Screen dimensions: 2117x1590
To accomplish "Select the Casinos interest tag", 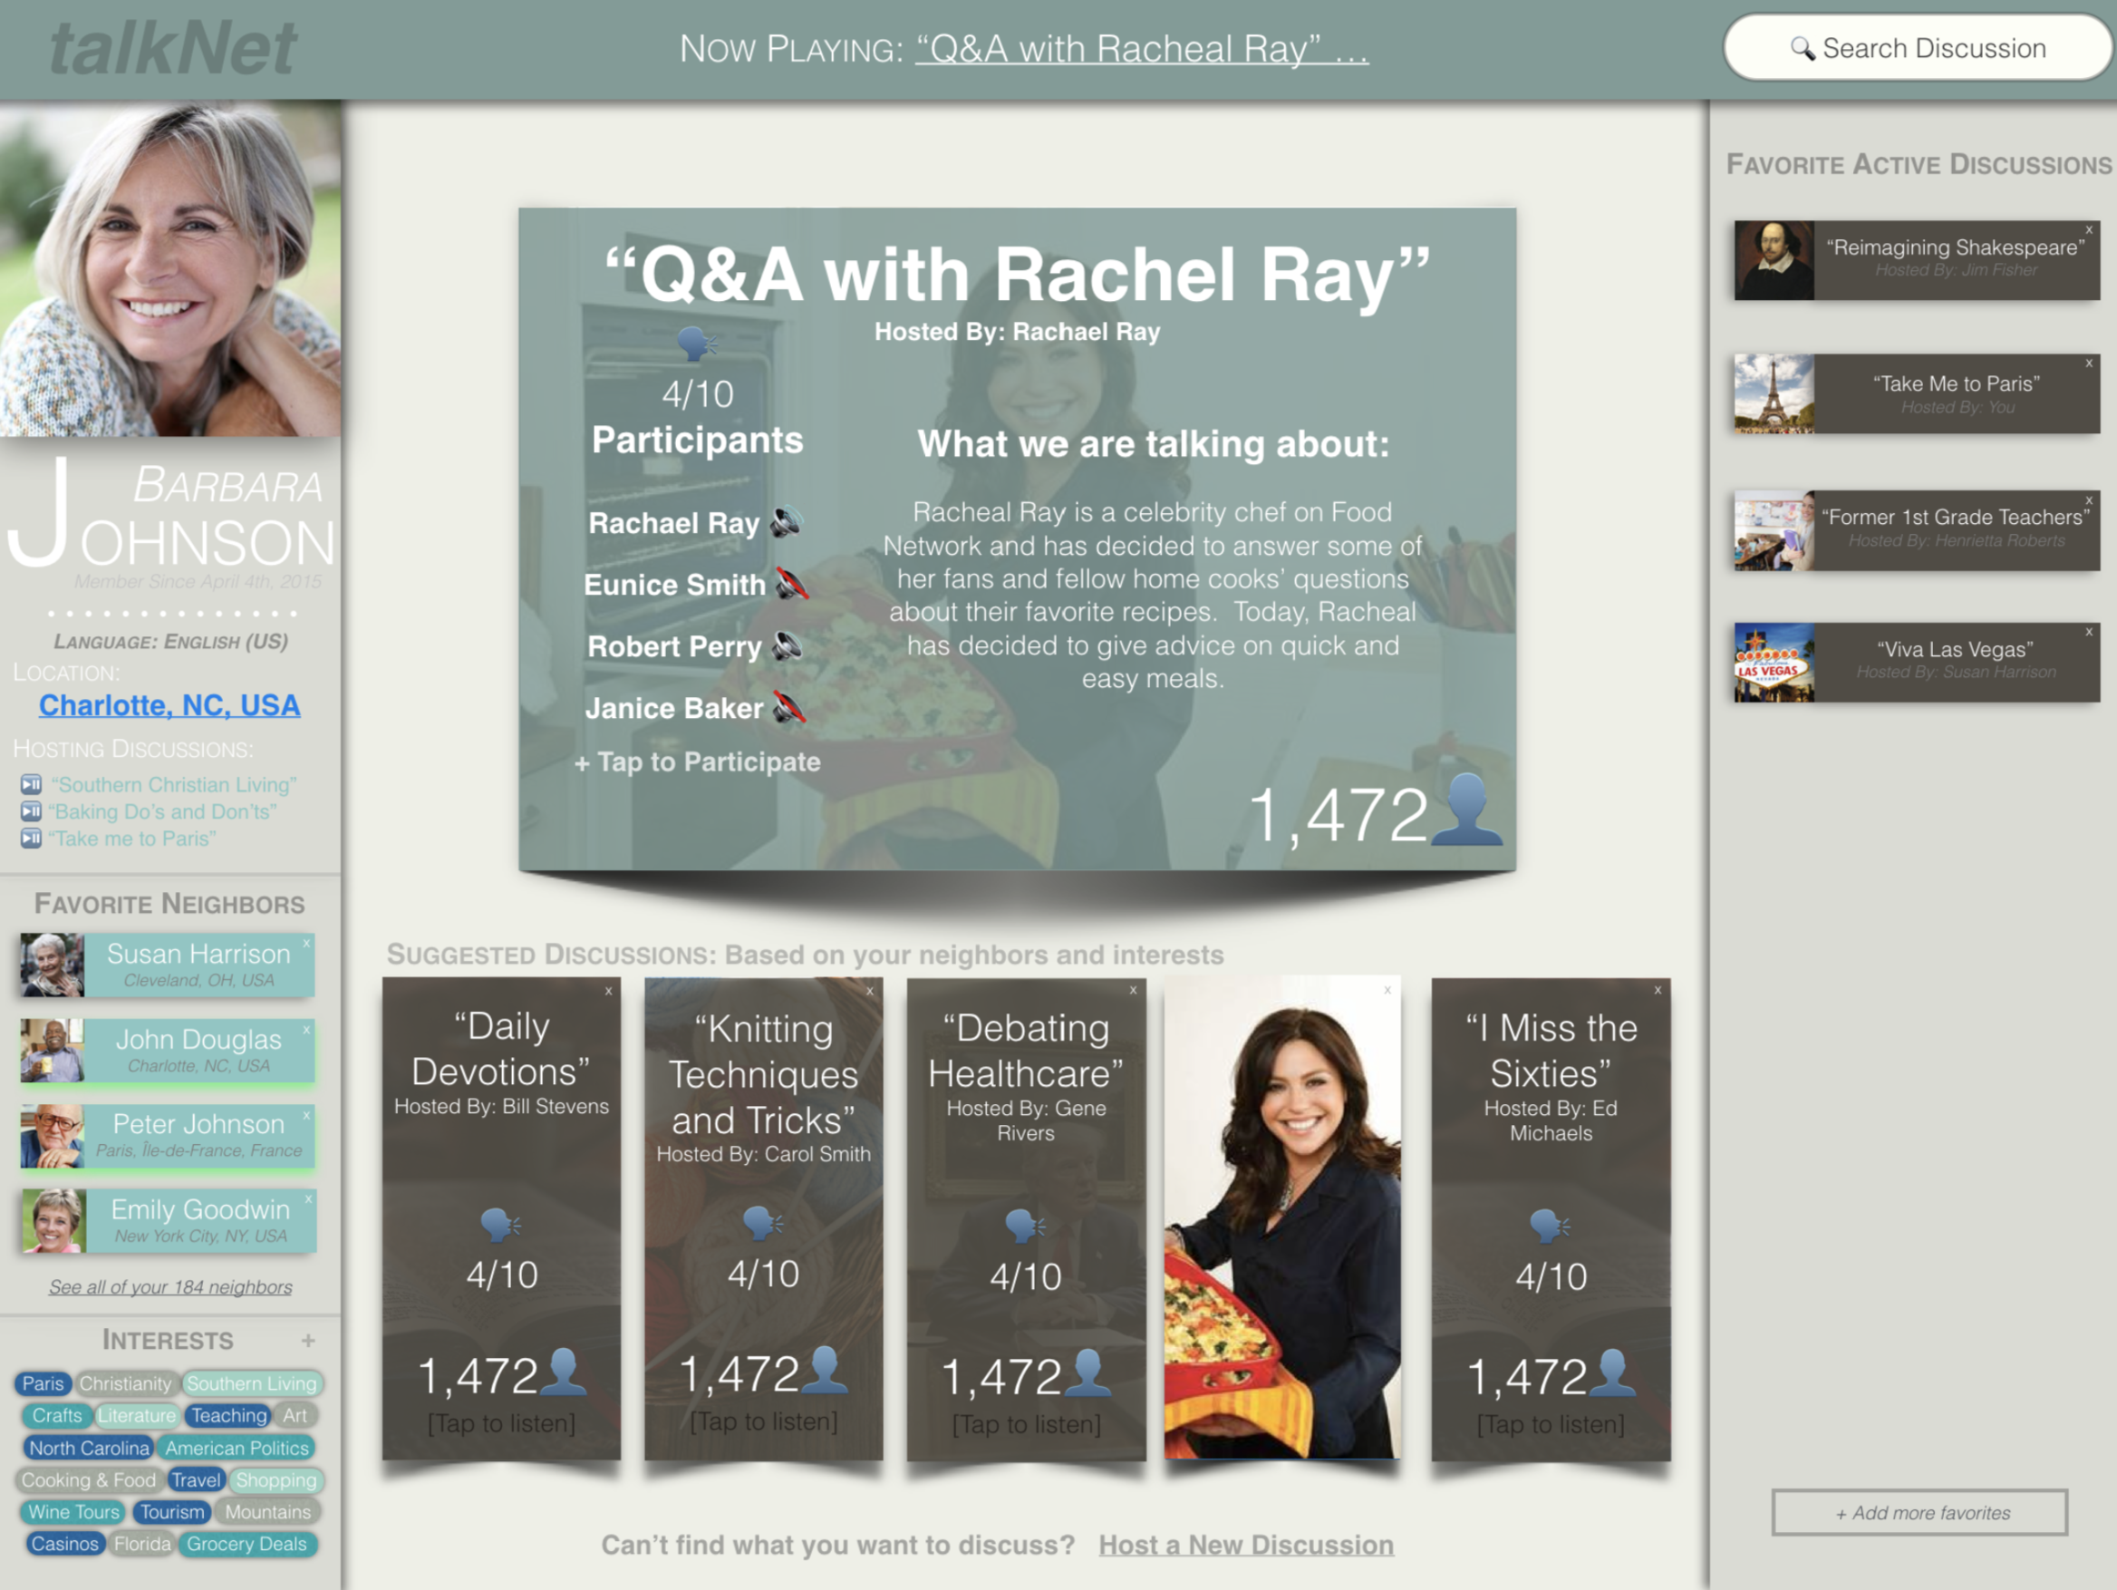I will coord(65,1543).
